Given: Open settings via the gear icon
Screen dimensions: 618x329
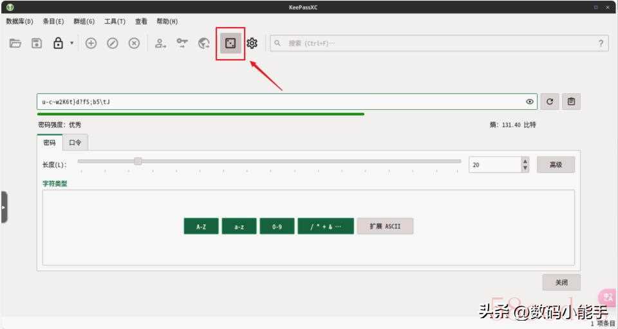Looking at the screenshot, I should 252,44.
